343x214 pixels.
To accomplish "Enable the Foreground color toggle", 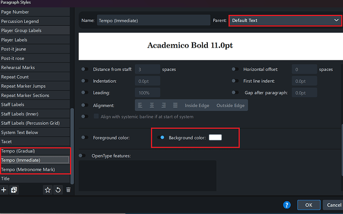I will 85,137.
